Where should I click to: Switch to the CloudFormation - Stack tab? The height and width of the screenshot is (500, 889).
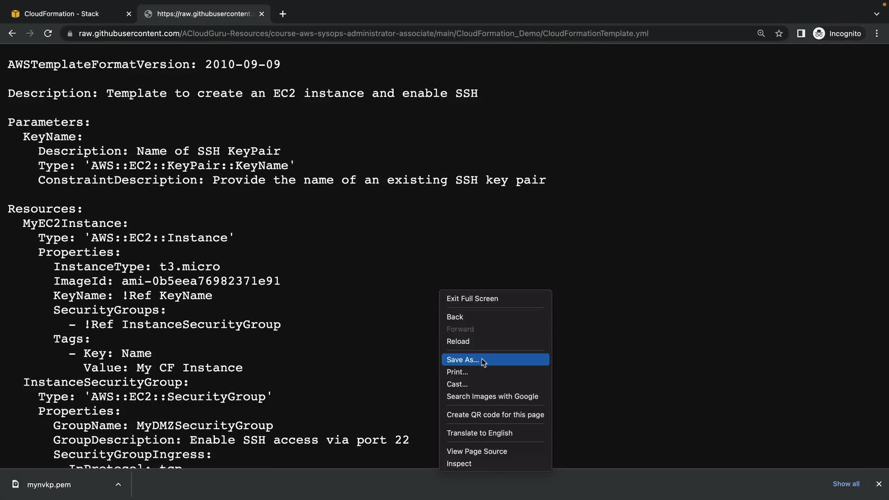click(62, 14)
